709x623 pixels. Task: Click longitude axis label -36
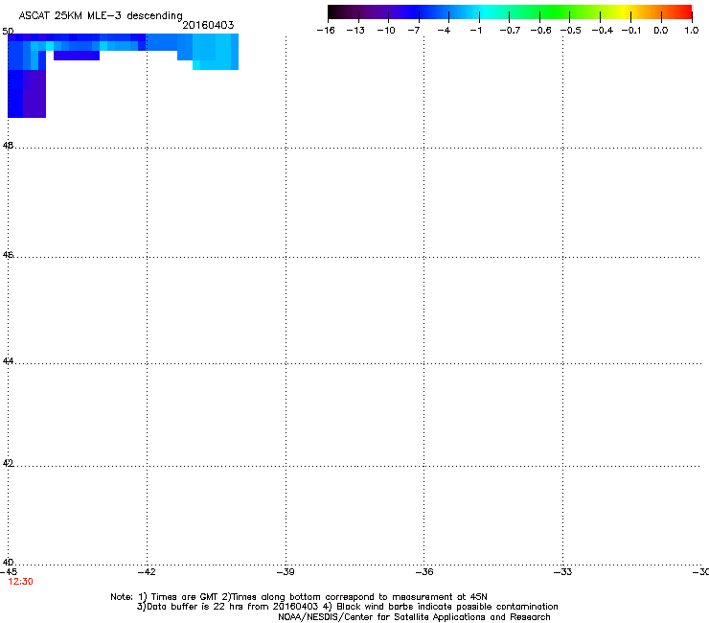click(x=424, y=572)
